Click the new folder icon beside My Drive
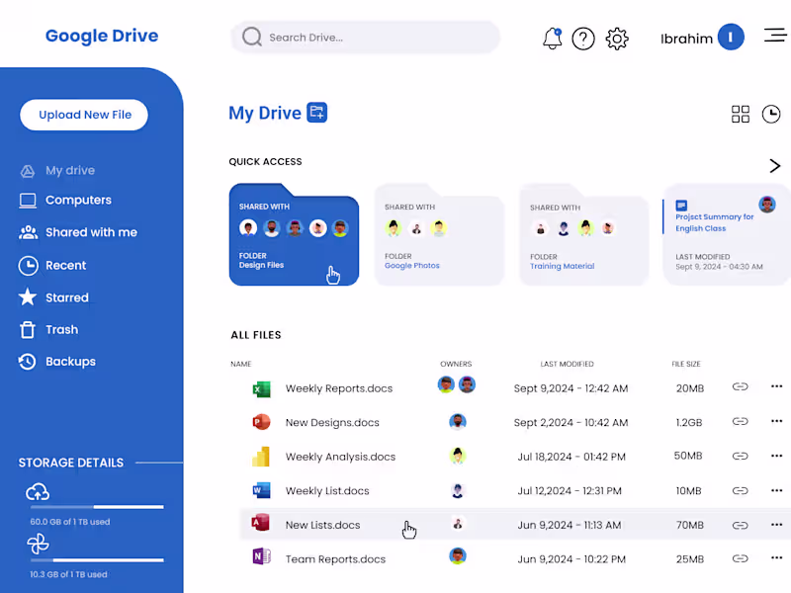This screenshot has width=791, height=593. point(316,113)
